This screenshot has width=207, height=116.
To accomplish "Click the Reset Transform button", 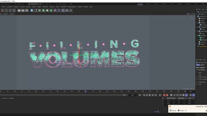I will click(x=171, y=98).
